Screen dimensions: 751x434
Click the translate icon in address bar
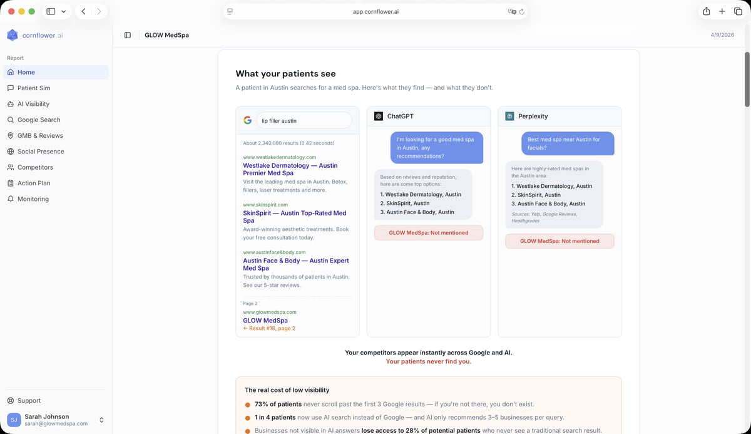tap(512, 11)
